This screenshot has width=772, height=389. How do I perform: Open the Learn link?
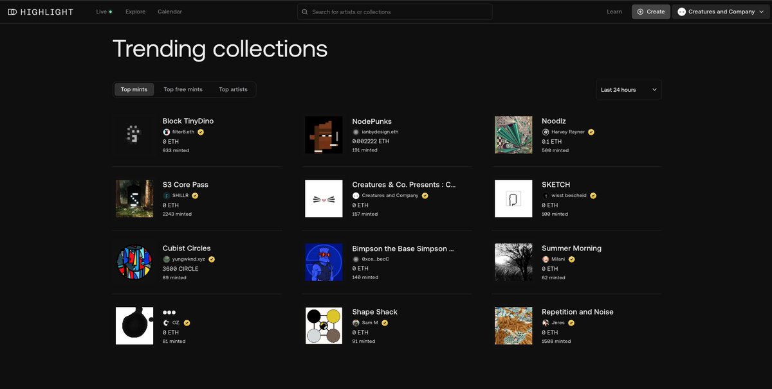point(614,12)
